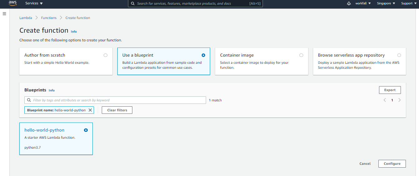Open Info link next to Blueprints
419x176 pixels.
(52, 90)
